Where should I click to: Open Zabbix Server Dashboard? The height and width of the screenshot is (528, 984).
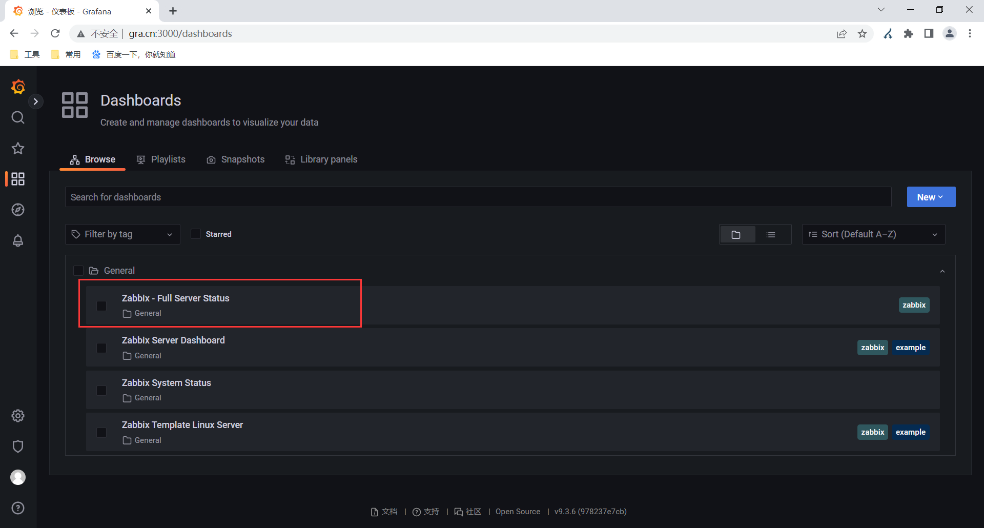[x=173, y=340]
